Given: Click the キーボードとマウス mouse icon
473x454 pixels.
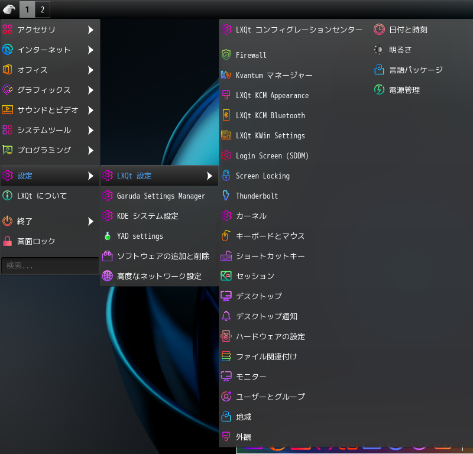Looking at the screenshot, I should point(226,236).
